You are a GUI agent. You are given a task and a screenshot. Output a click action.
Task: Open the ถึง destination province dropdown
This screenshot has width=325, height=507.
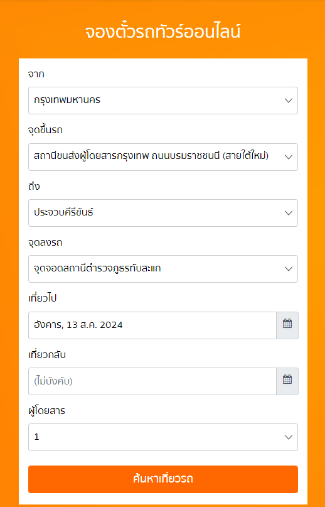click(163, 213)
